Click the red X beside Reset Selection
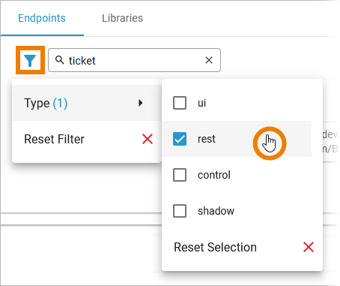The width and height of the screenshot is (340, 286). [309, 247]
